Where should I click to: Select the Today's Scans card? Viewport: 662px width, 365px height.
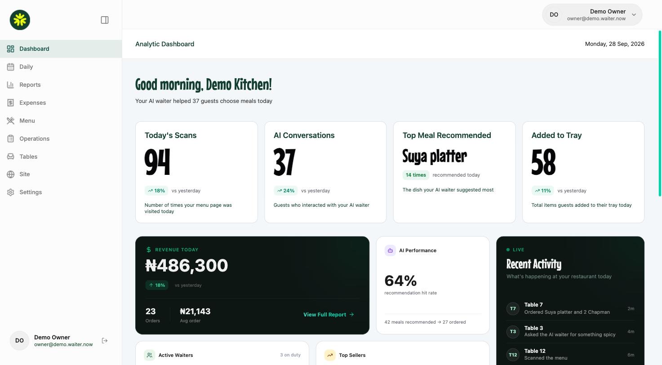click(196, 172)
